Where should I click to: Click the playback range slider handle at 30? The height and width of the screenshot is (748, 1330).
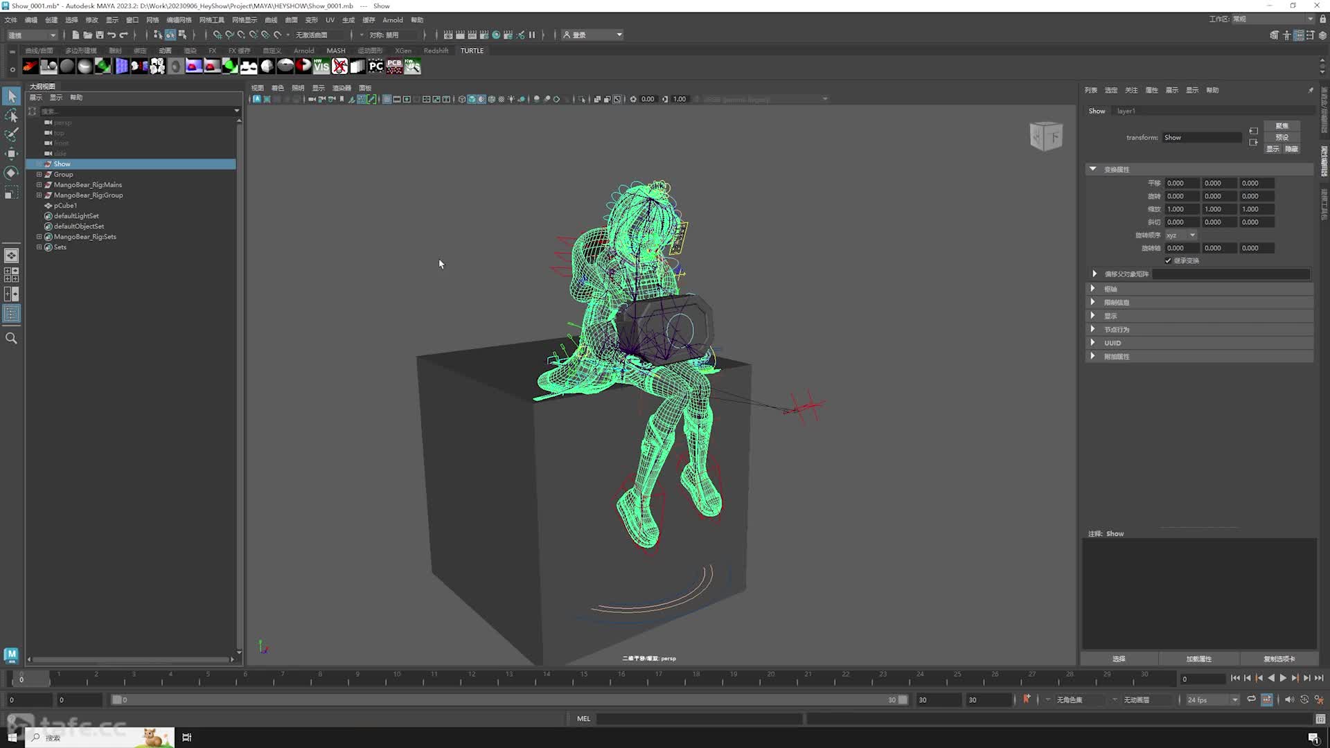tap(903, 700)
